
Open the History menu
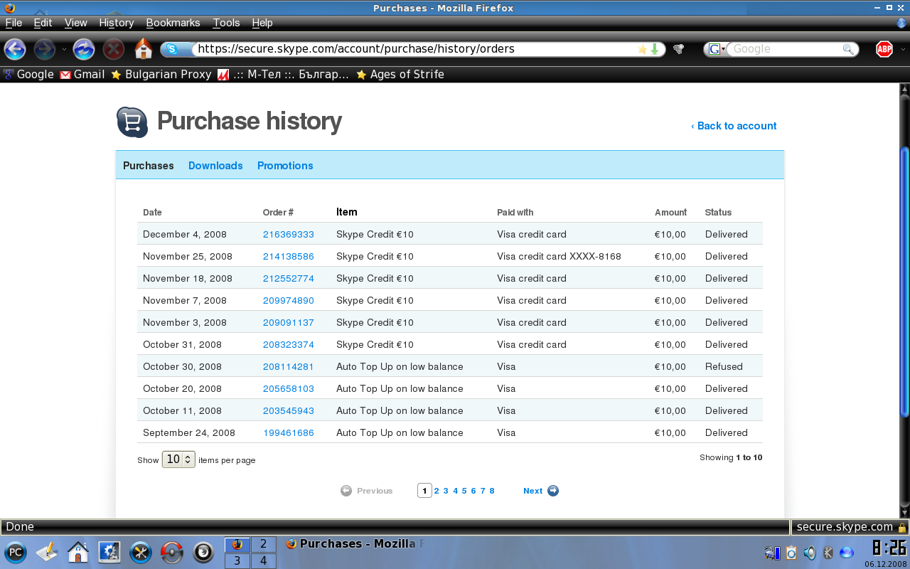pos(117,23)
